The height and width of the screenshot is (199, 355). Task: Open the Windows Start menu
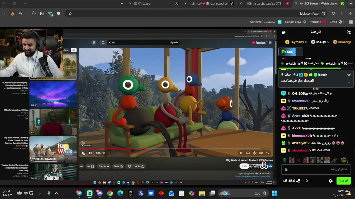[275, 193]
